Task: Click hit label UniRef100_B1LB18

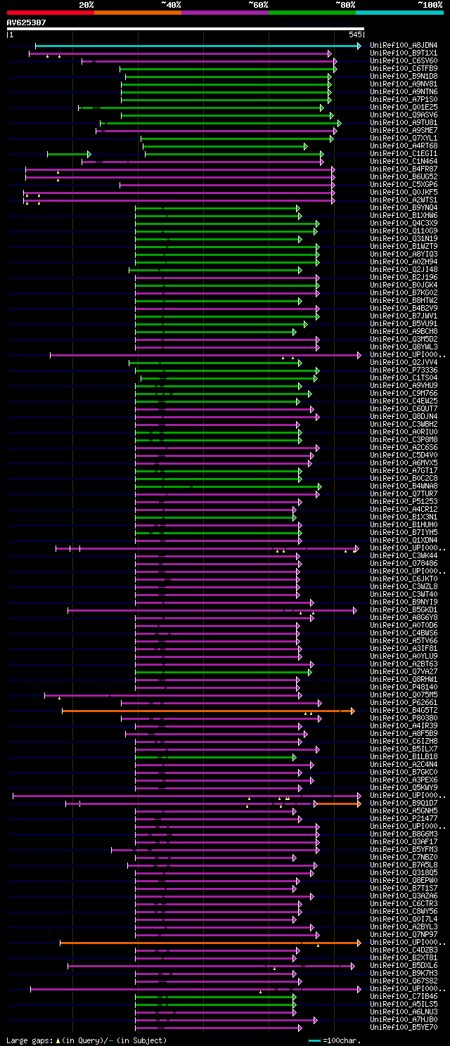Action: 404,757
